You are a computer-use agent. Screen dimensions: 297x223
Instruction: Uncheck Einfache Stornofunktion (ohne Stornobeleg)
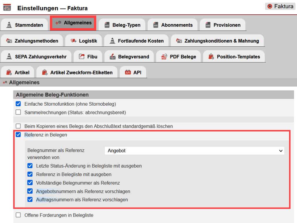pyautogui.click(x=18, y=104)
